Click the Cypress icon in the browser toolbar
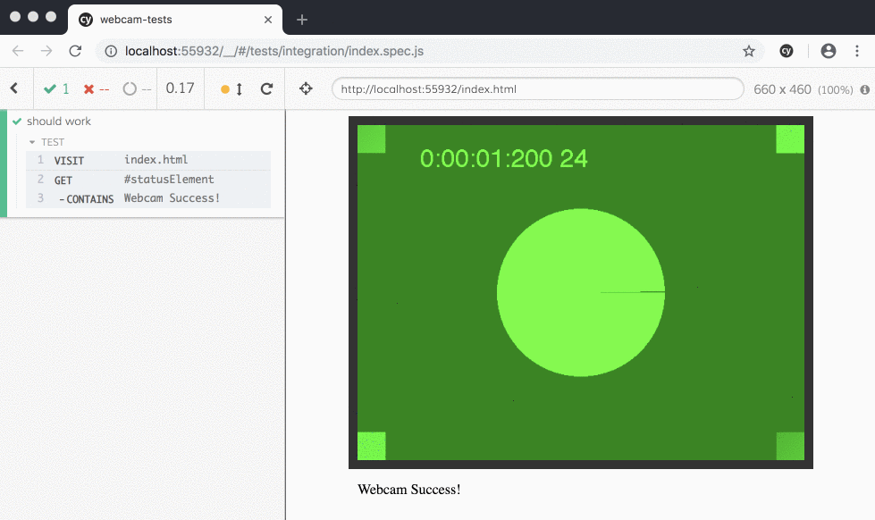Image resolution: width=875 pixels, height=520 pixels. click(787, 51)
